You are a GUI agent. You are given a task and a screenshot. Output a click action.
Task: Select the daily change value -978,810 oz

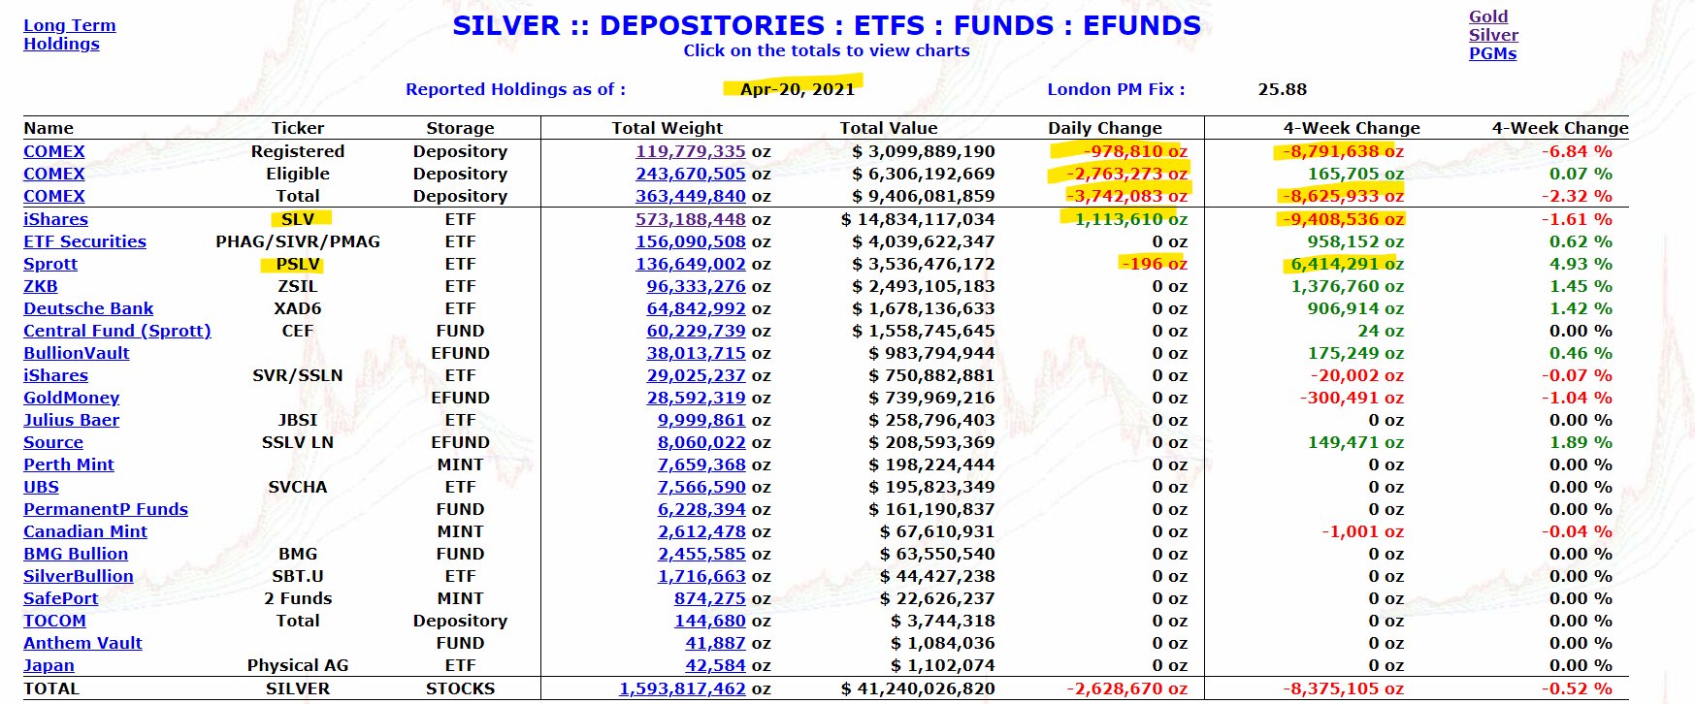tap(1135, 151)
